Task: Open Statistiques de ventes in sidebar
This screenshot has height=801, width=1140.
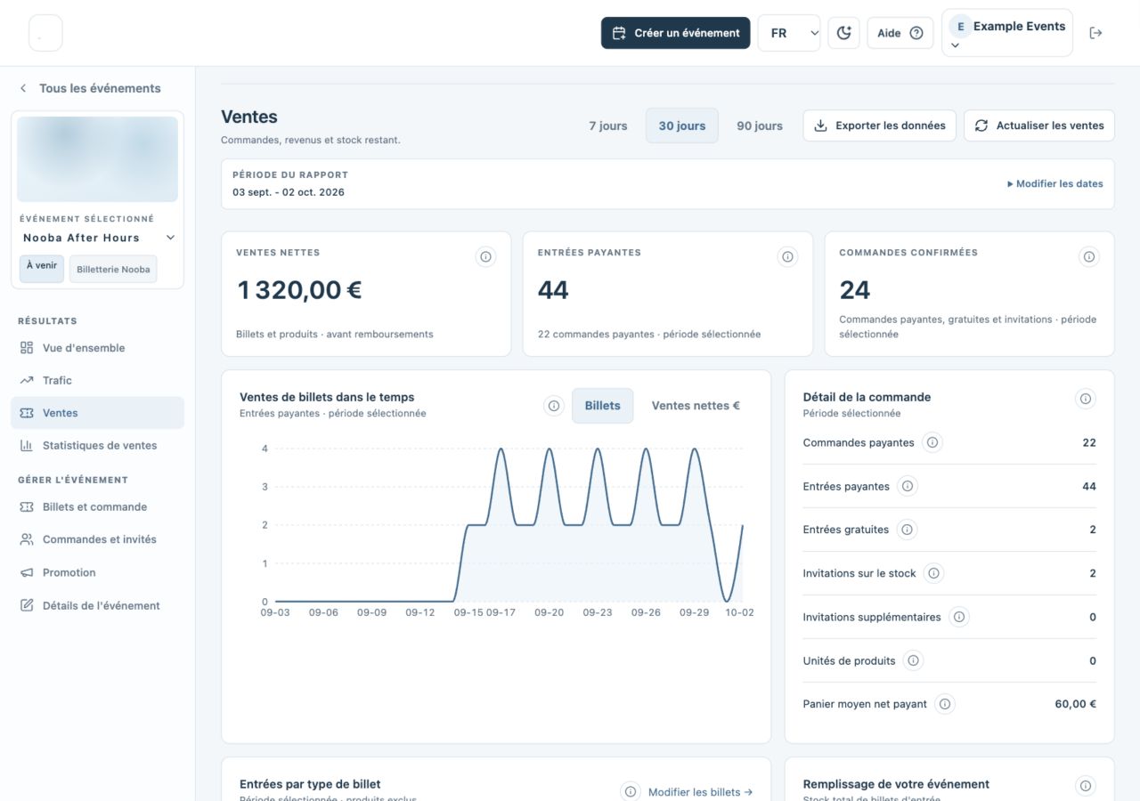Action: pyautogui.click(x=98, y=445)
